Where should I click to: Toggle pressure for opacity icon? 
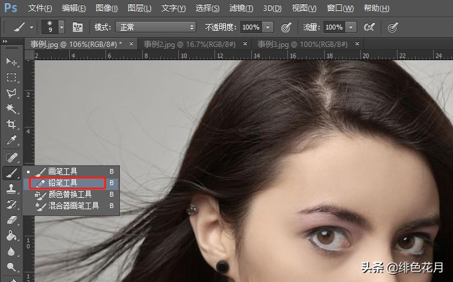click(286, 28)
